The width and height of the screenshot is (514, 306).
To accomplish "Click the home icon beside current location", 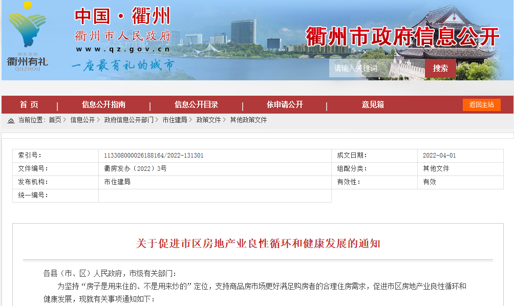I will (11, 120).
